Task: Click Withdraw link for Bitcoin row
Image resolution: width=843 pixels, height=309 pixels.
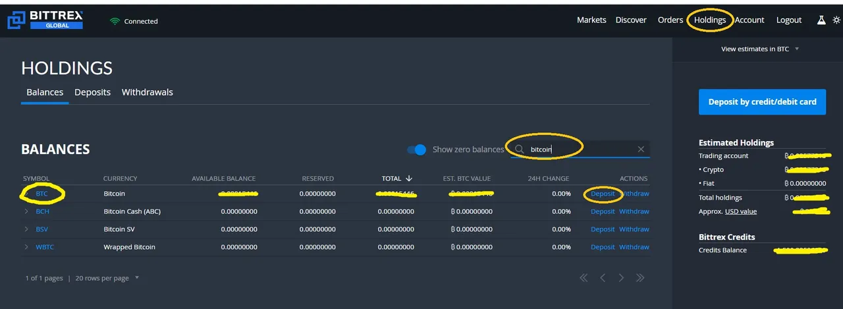Action: [x=634, y=194]
